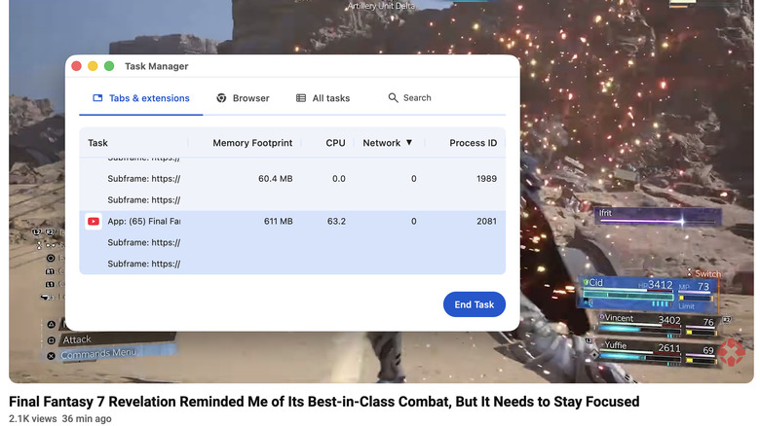Click the tab icon beside Tabs & extensions
760x426 pixels.
pos(97,98)
